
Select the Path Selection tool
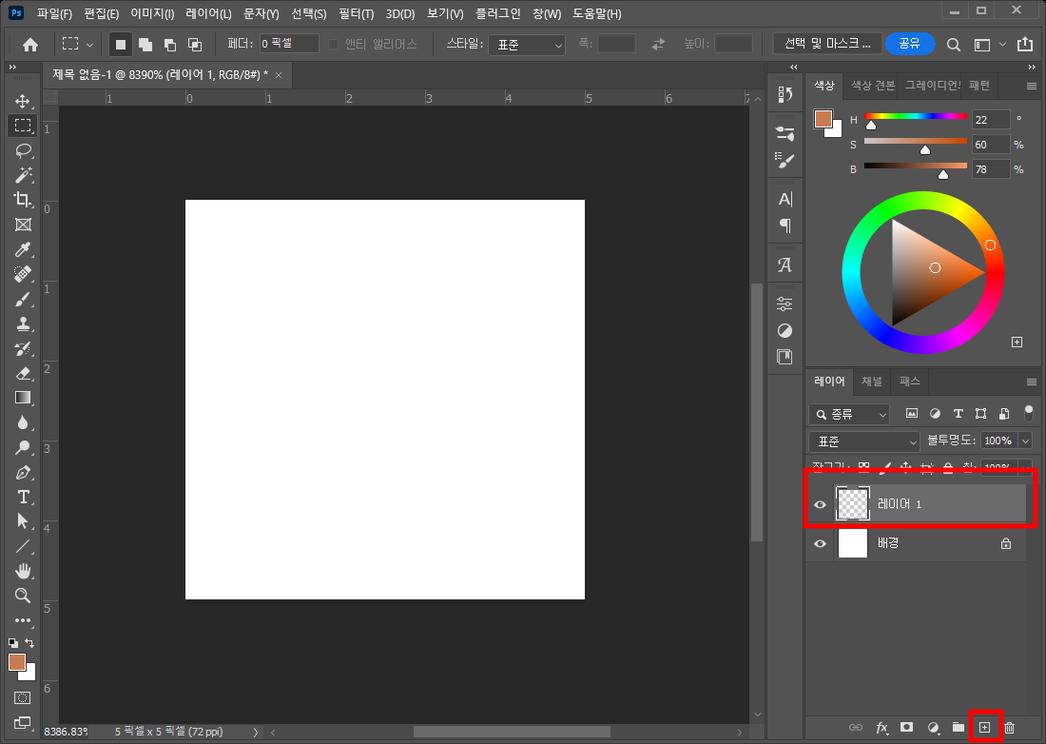tap(23, 521)
